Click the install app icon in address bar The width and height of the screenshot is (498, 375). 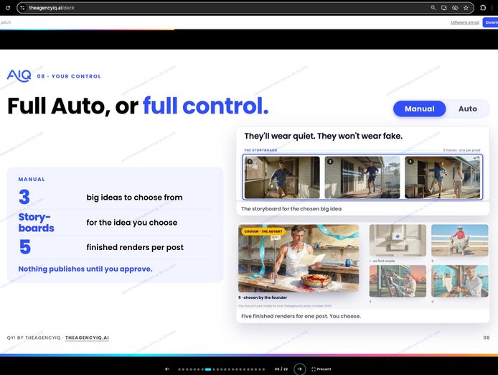pyautogui.click(x=444, y=8)
